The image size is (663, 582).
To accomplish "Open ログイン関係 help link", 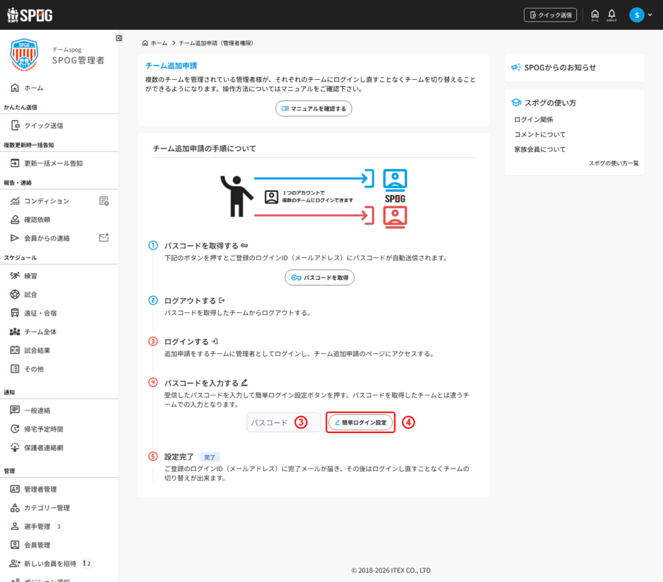I will tap(534, 119).
